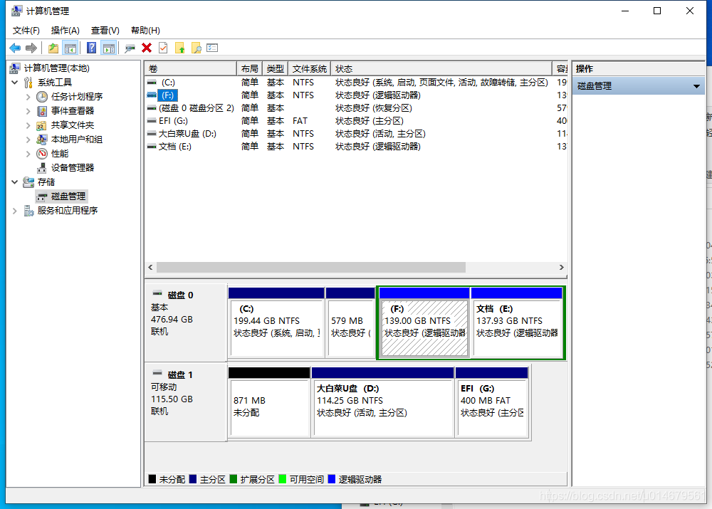Select 磁盘管理 under 存储
Screen dimensions: 712x509
click(x=68, y=196)
